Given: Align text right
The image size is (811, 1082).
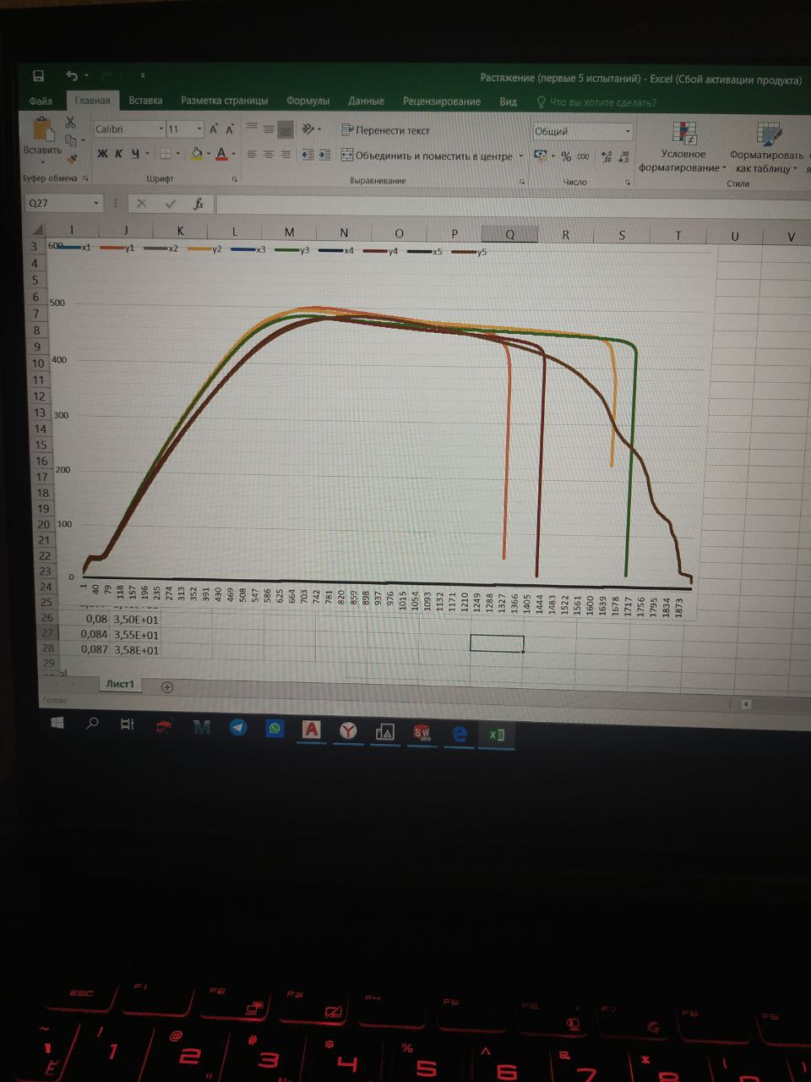Looking at the screenshot, I should [286, 155].
